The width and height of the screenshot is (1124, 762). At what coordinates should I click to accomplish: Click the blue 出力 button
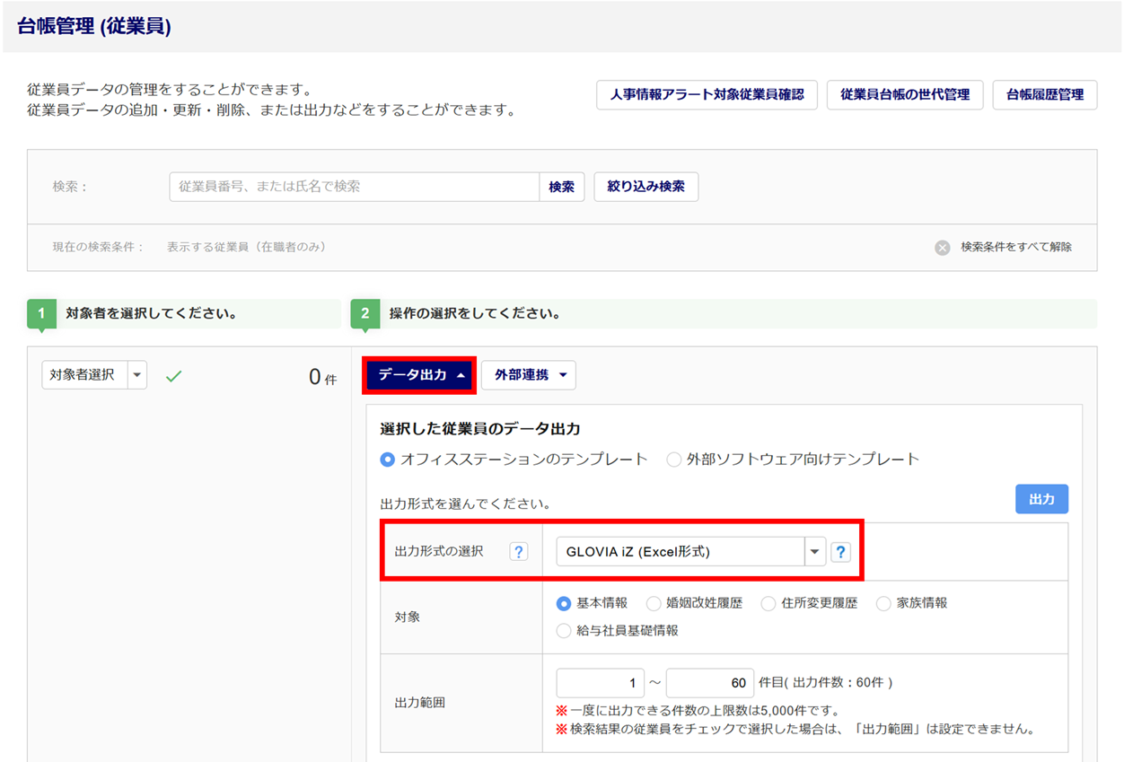[1041, 499]
